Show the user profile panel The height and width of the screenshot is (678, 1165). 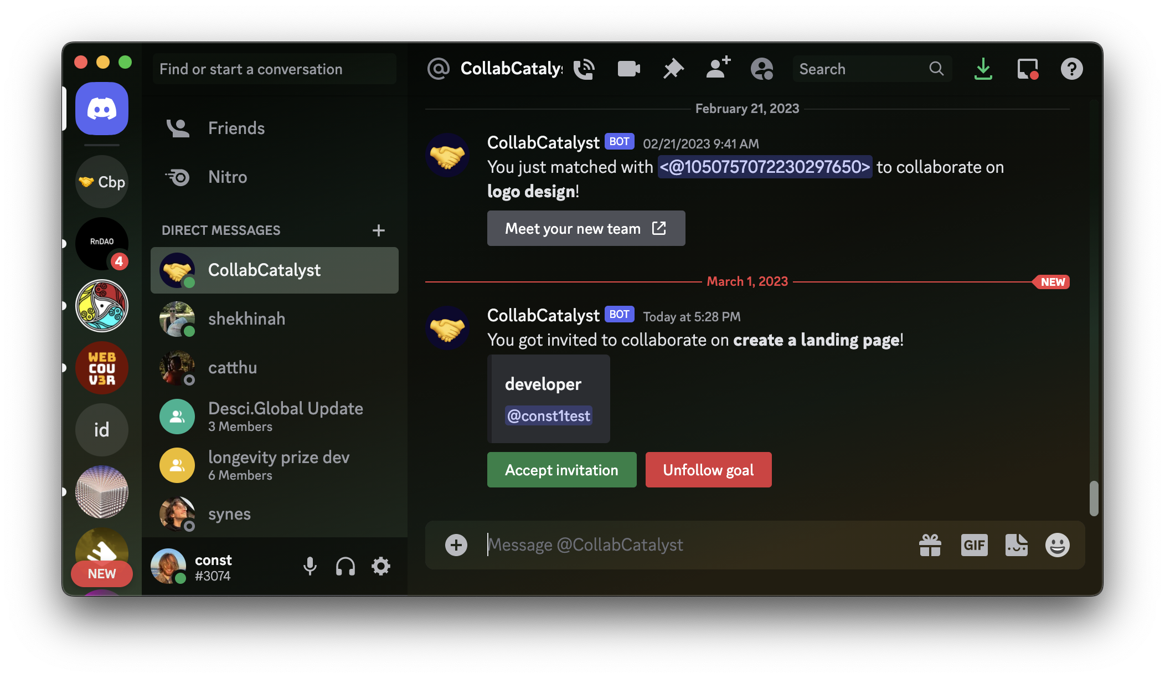click(762, 69)
